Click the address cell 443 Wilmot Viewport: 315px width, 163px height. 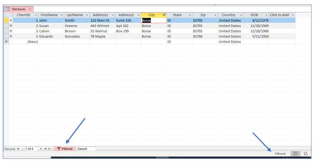102,26
